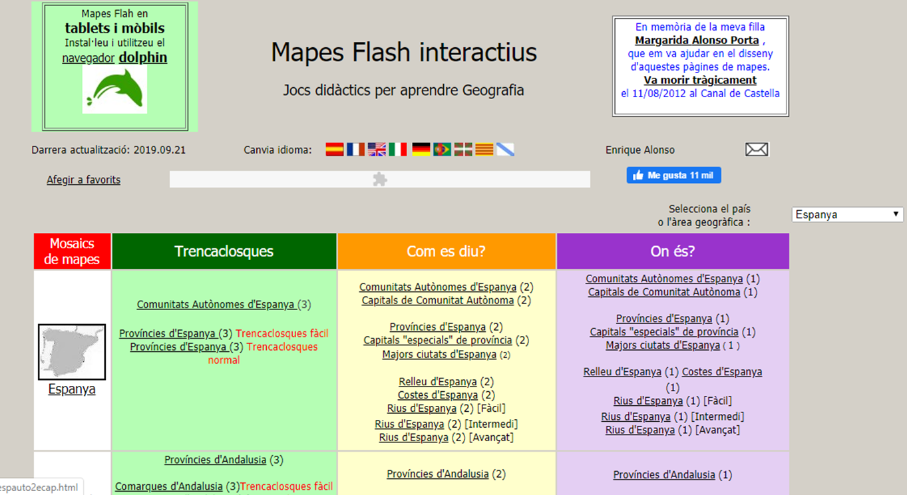Click the missing plugin puzzle-piece placeholder
907x495 pixels.
(x=379, y=180)
